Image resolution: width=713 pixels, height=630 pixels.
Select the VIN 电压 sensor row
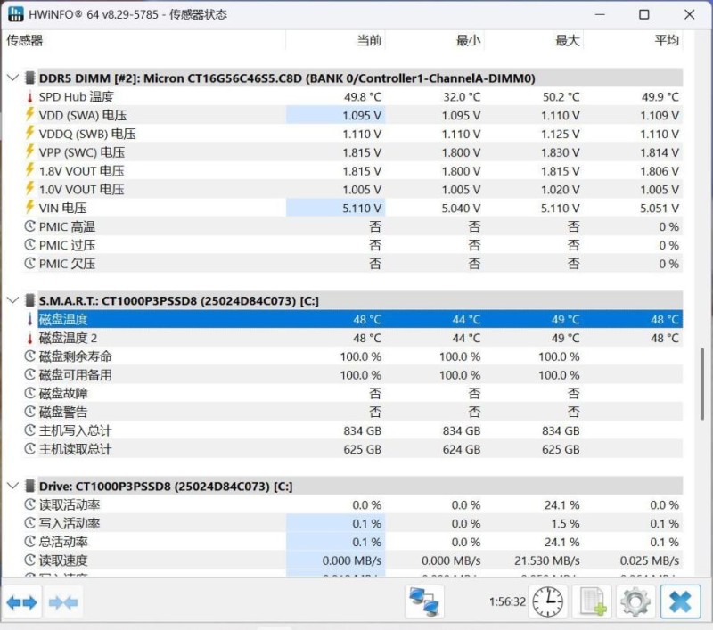(x=62, y=208)
